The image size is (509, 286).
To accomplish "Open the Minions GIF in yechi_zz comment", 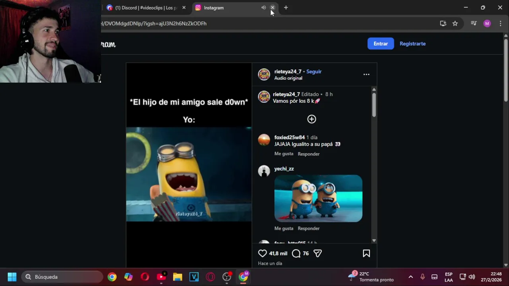I will [x=318, y=198].
